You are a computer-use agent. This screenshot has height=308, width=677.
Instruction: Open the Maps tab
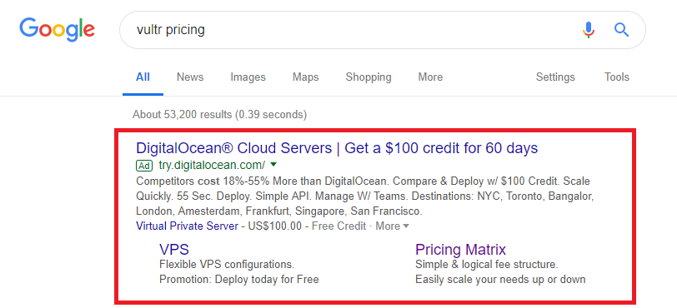[x=306, y=77]
